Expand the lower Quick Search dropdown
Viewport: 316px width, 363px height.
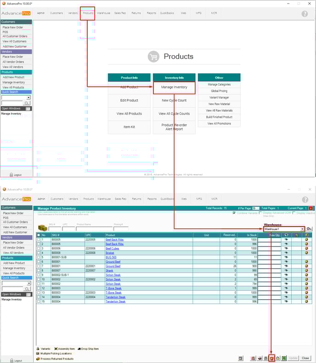(x=28, y=283)
